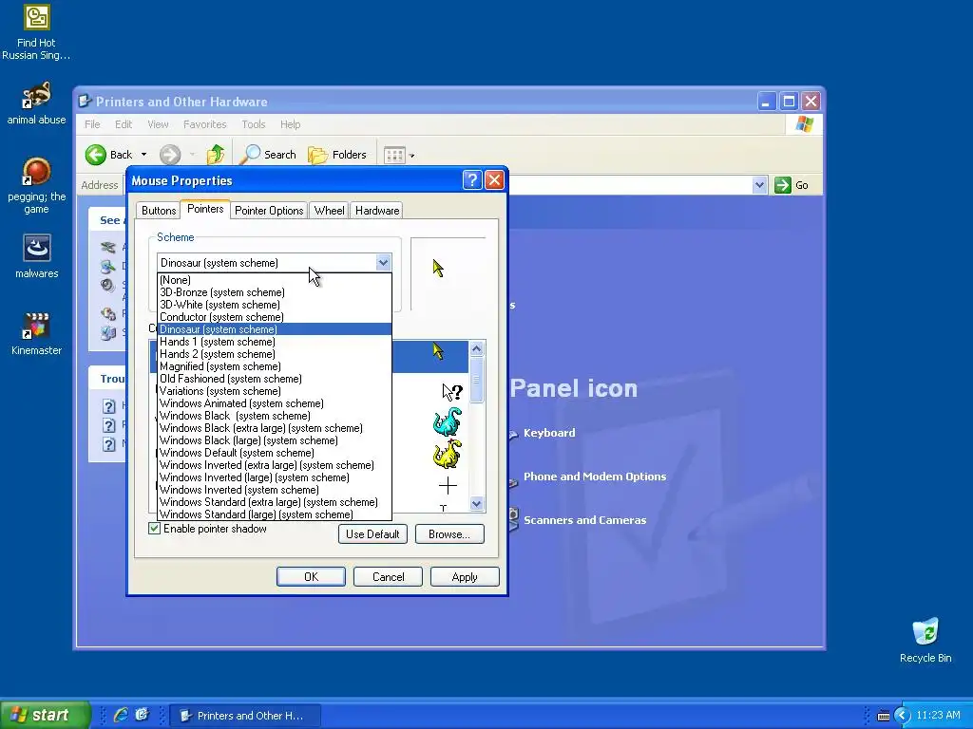Open the Tools menu
Image resolution: width=973 pixels, height=729 pixels.
(x=253, y=124)
